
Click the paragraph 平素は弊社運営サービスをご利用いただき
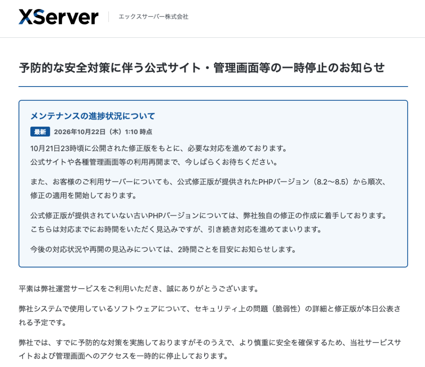pyautogui.click(x=139, y=289)
